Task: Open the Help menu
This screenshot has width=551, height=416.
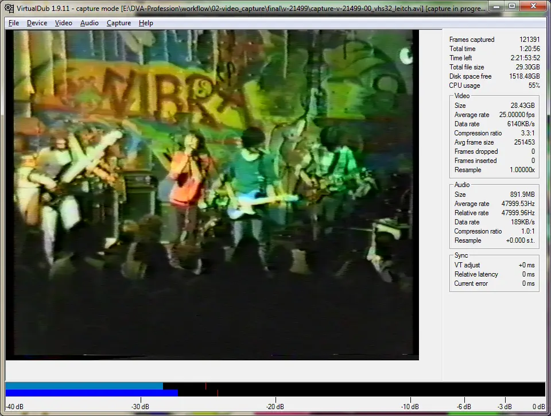Action: tap(146, 23)
